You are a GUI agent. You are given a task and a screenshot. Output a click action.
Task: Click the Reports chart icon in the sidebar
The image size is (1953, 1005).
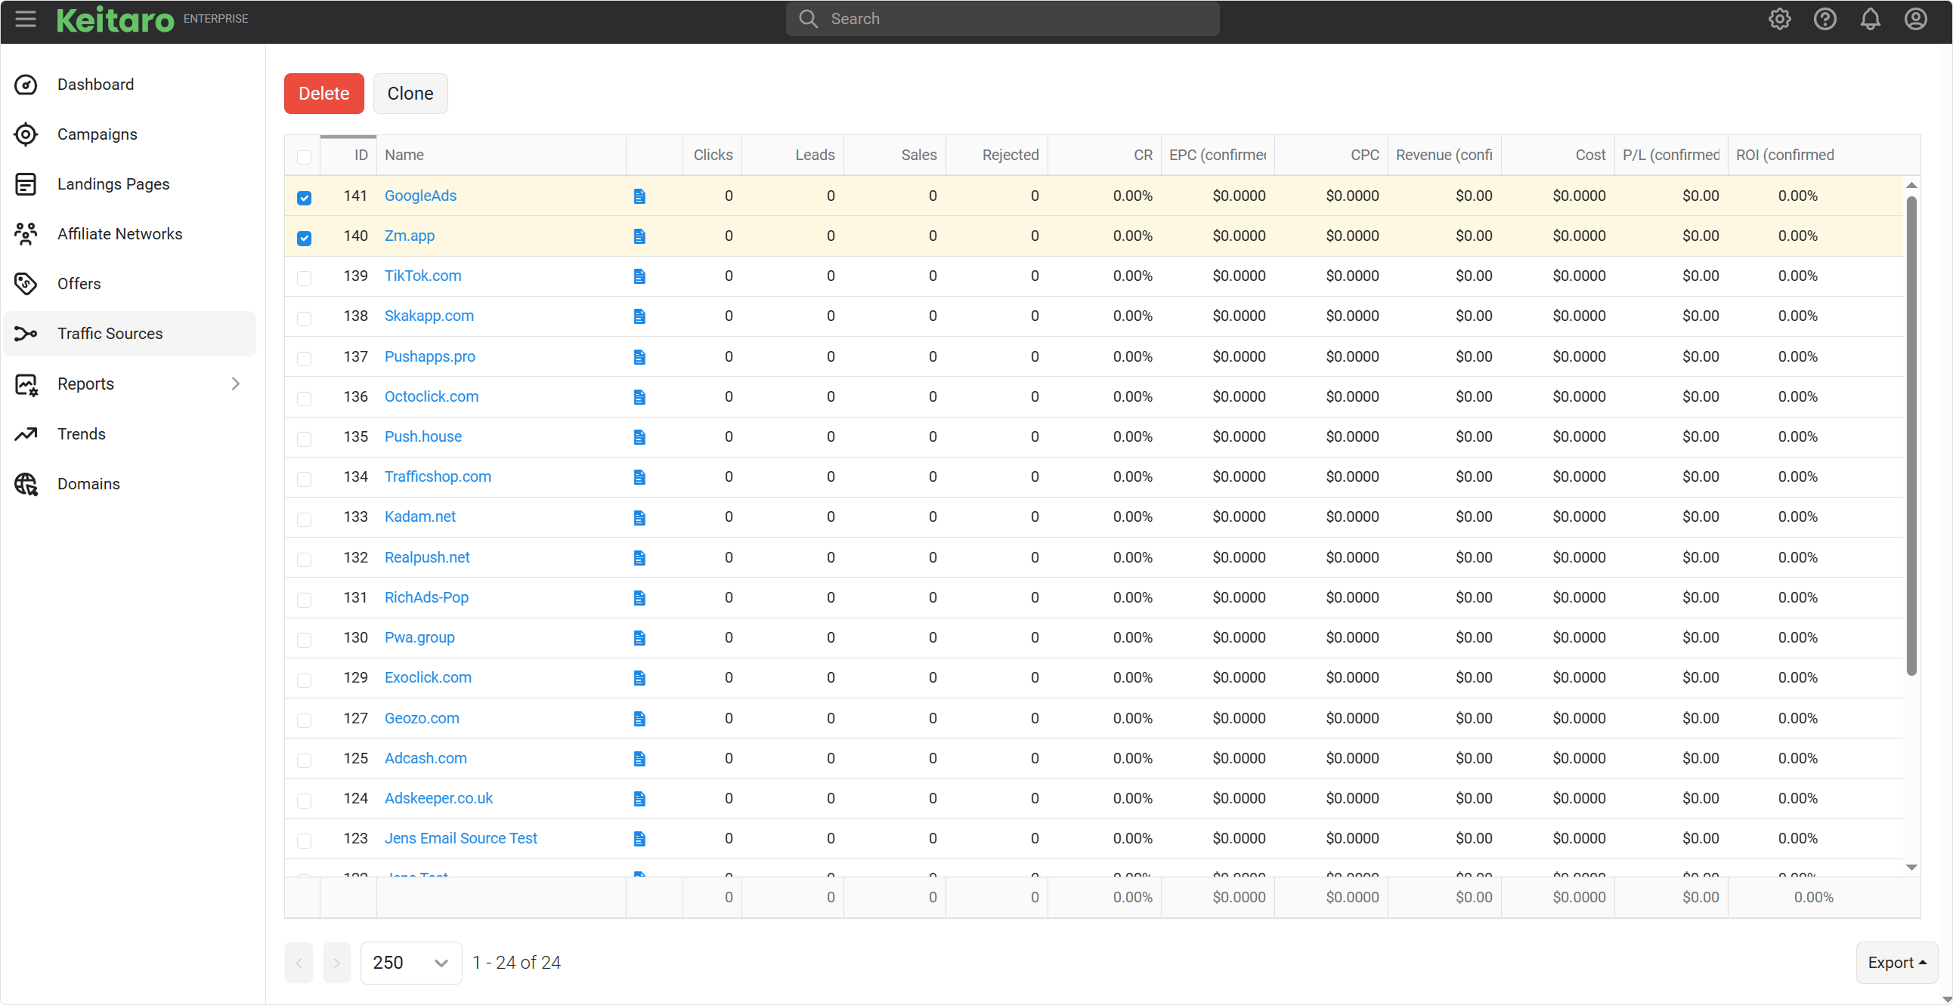(26, 385)
